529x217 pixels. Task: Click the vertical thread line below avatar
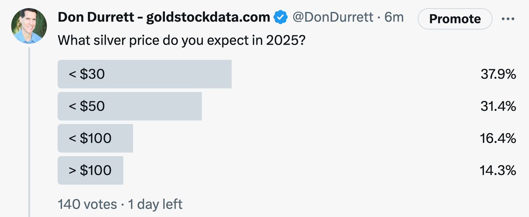pyautogui.click(x=29, y=132)
